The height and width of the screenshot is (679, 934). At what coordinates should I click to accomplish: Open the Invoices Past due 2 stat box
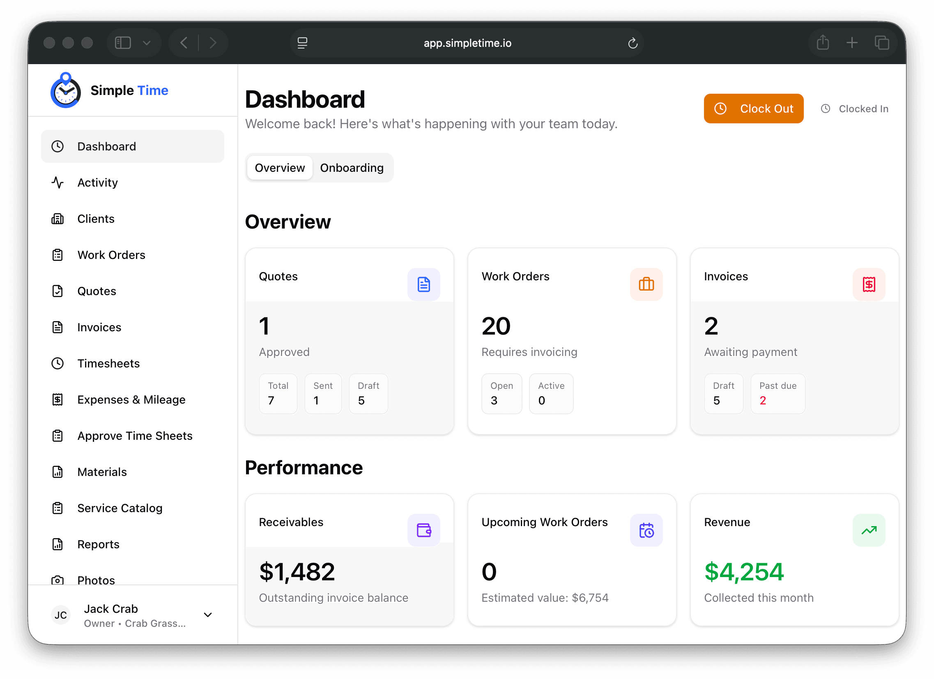pos(779,394)
